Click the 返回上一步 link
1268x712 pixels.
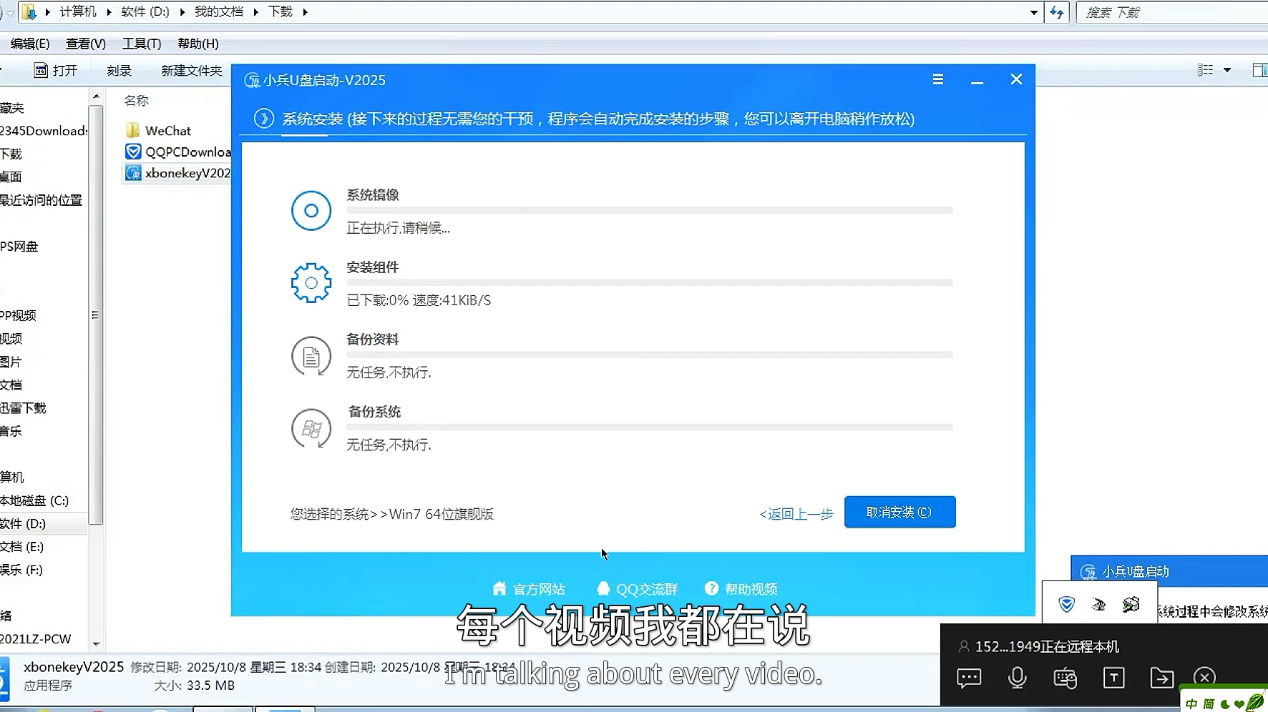tap(795, 514)
